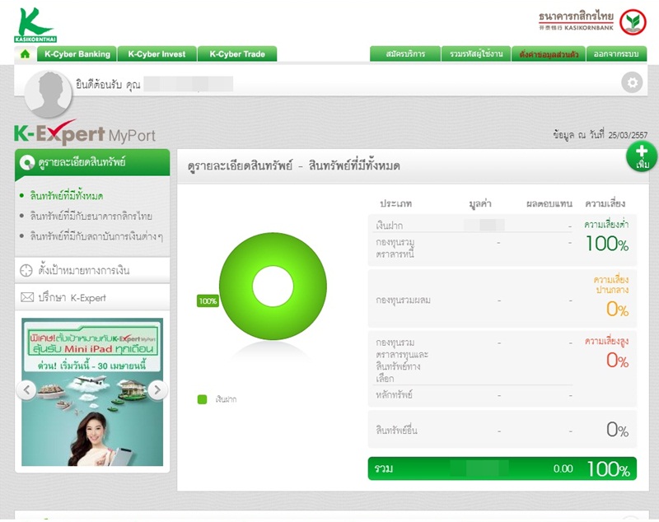This screenshot has height=522, width=659.
Task: Click the user profile avatar
Action: [48, 94]
